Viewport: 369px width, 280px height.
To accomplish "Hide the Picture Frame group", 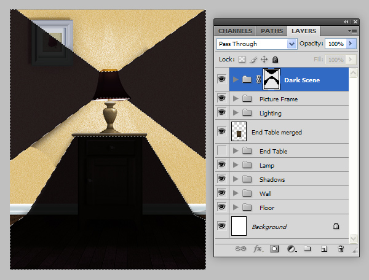I will coord(221,98).
